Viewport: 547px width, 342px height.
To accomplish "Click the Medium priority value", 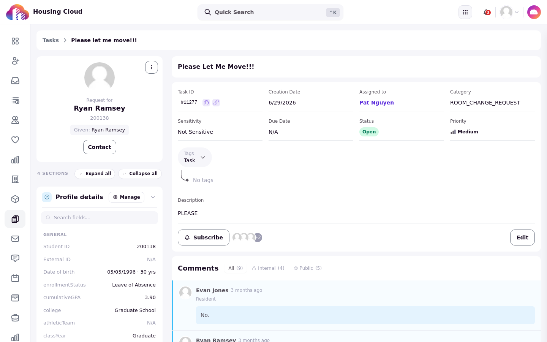I will (464, 132).
